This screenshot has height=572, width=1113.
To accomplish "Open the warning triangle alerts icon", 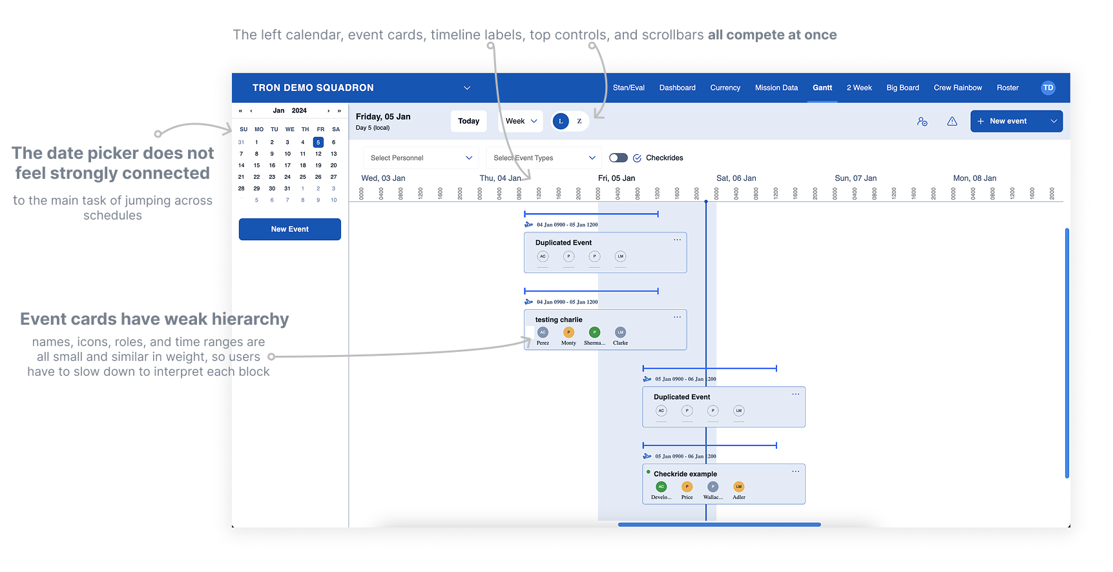I will 952,121.
